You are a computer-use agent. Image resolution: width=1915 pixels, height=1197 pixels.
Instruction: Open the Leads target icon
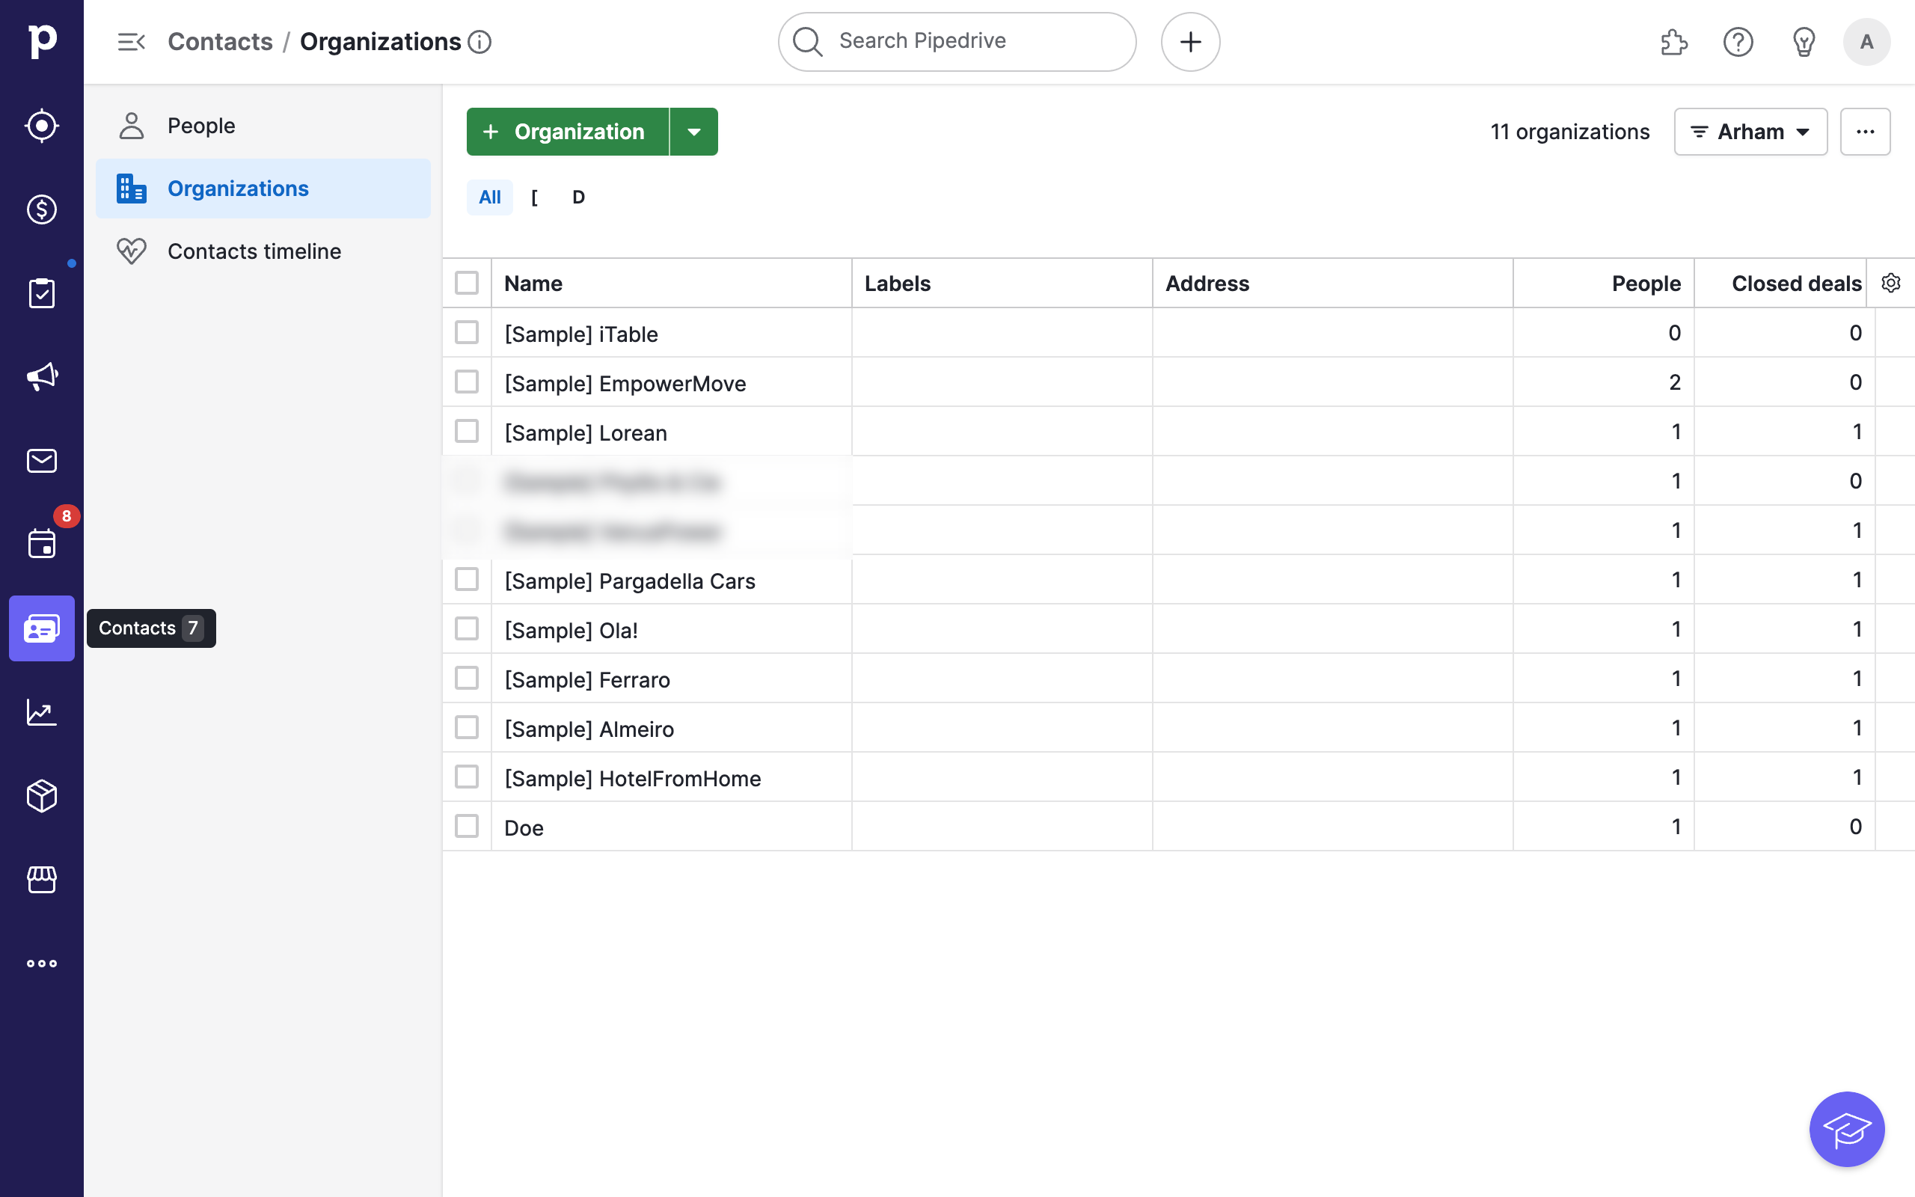pyautogui.click(x=41, y=126)
